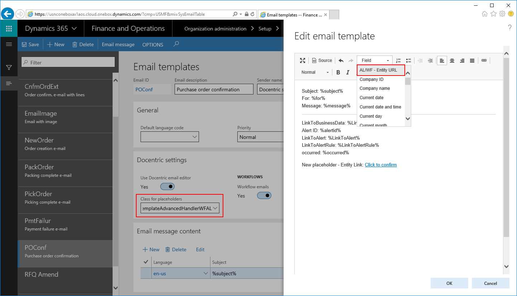Choose Current date and time option

coord(380,107)
